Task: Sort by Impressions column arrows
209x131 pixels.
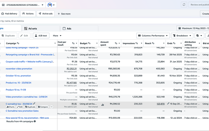Action: click(x=137, y=43)
